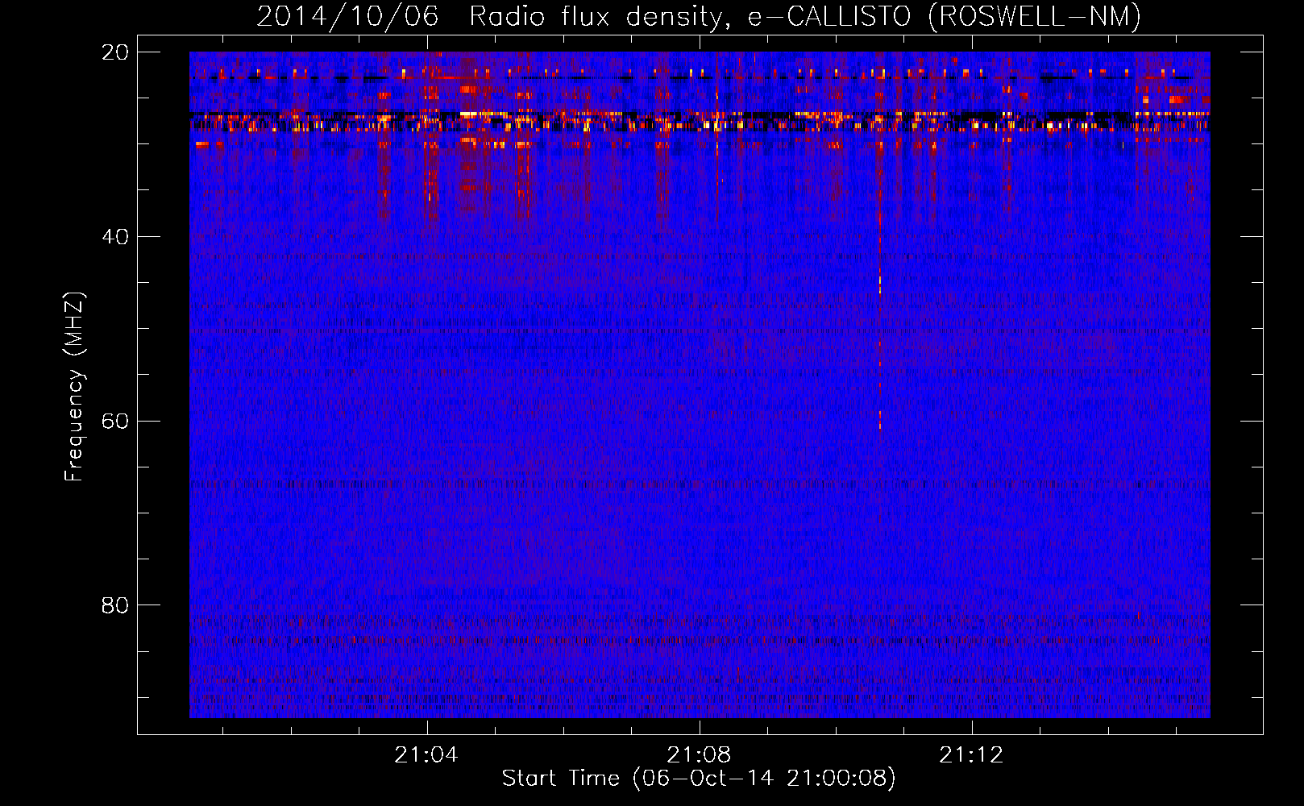This screenshot has height=806, width=1304.
Task: Select the date '2014/10/06' in the title
Action: [347, 16]
